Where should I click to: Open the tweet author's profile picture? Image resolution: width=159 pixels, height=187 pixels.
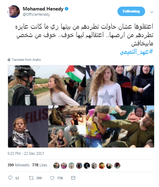(x=14, y=12)
